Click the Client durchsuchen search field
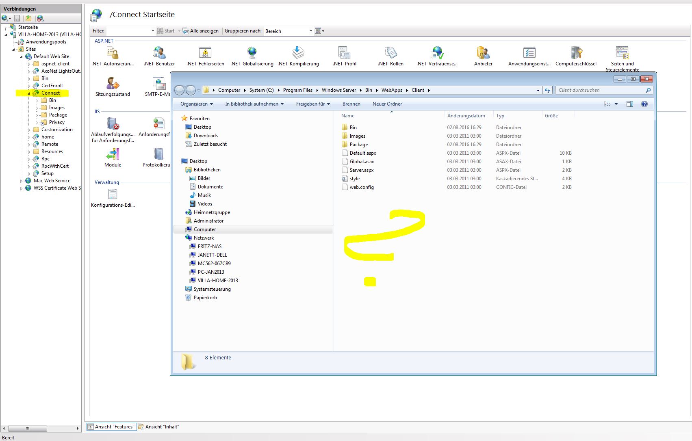692x441 pixels. pos(600,90)
